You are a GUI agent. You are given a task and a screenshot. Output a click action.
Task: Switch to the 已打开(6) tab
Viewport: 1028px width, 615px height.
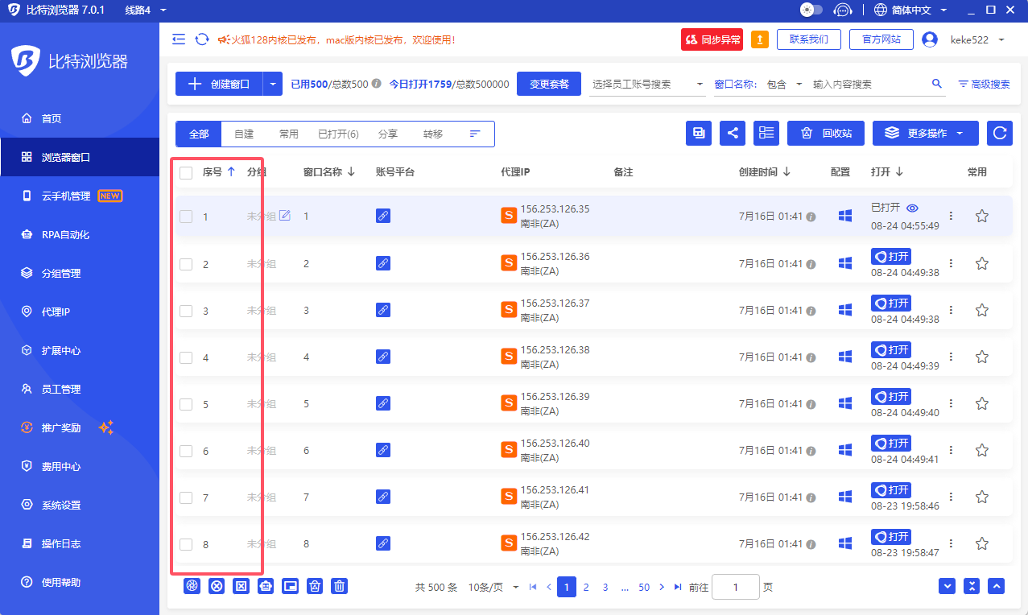tap(338, 134)
